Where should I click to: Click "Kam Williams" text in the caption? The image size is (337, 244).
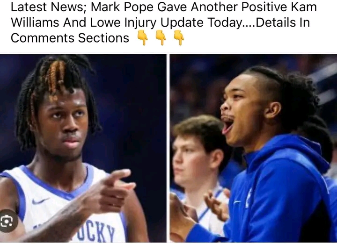[164, 14]
